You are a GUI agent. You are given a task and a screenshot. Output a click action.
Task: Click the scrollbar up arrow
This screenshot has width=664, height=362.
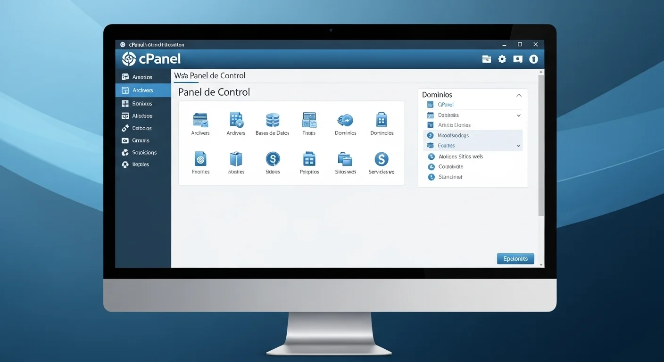coord(541,72)
